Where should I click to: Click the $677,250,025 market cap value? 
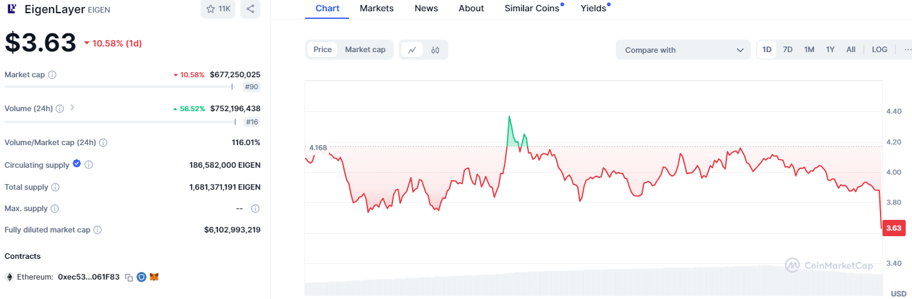click(235, 75)
